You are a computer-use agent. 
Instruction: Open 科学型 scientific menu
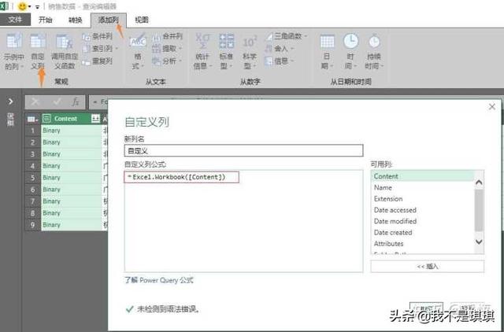pos(250,52)
